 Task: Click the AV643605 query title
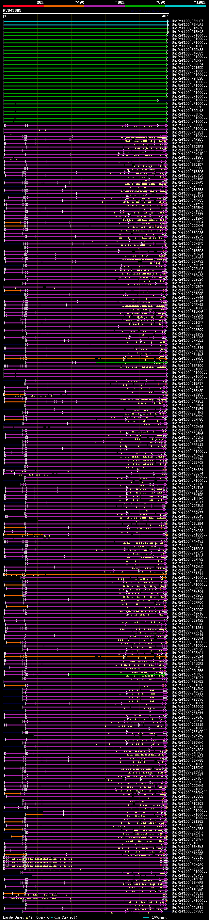click(x=12, y=11)
